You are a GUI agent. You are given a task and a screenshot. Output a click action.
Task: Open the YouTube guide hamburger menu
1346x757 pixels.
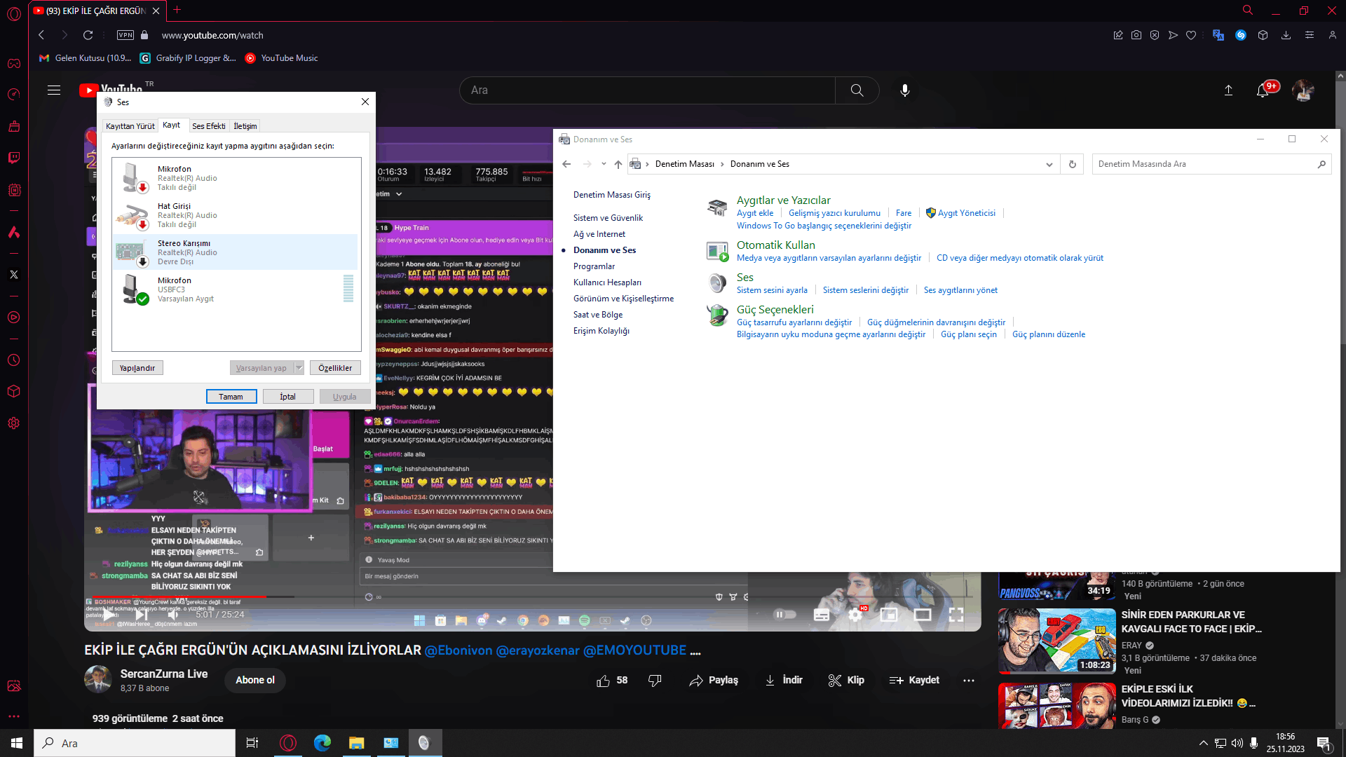pyautogui.click(x=54, y=90)
